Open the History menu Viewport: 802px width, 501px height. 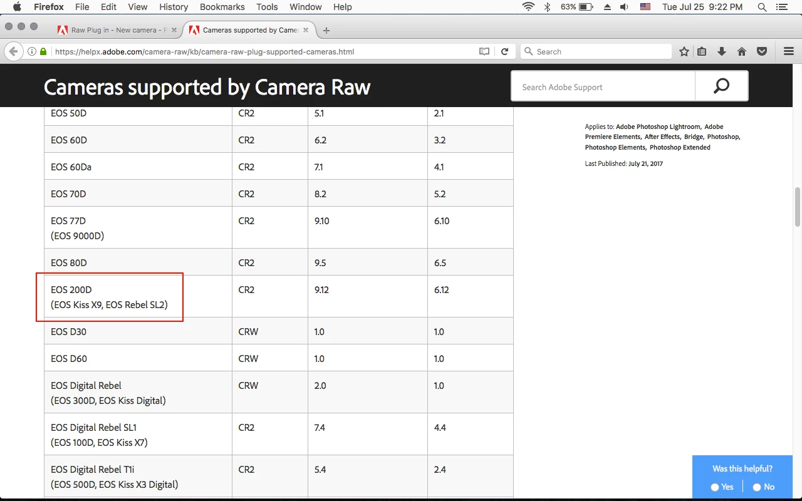tap(174, 7)
